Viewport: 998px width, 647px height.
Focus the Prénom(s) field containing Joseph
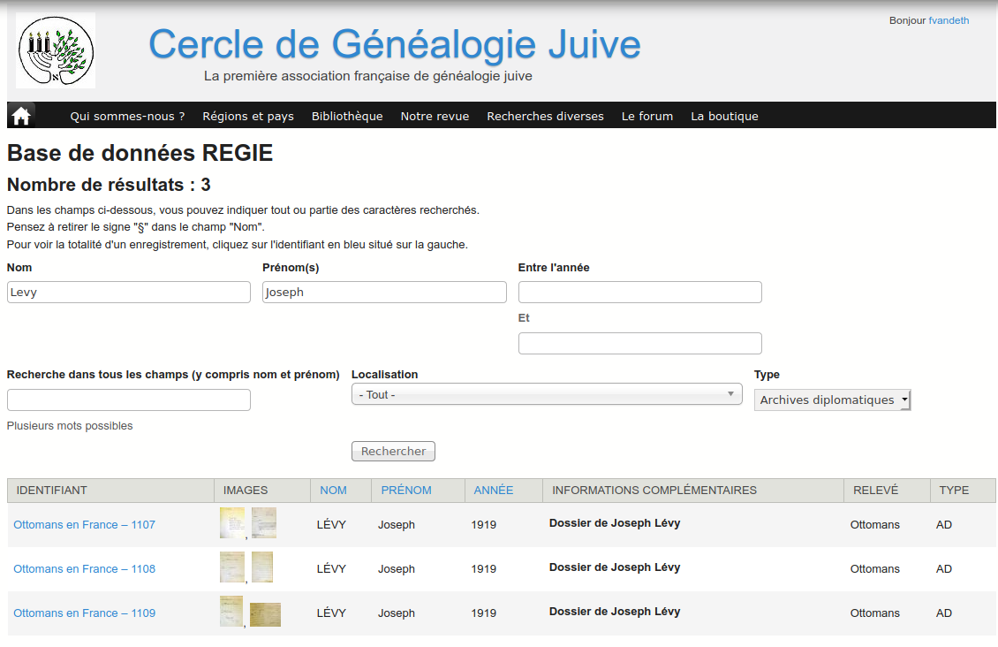click(x=384, y=293)
